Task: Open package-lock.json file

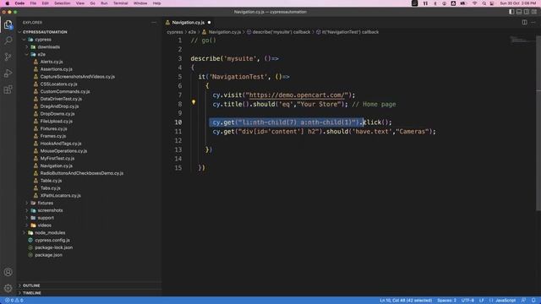Action: tap(53, 247)
